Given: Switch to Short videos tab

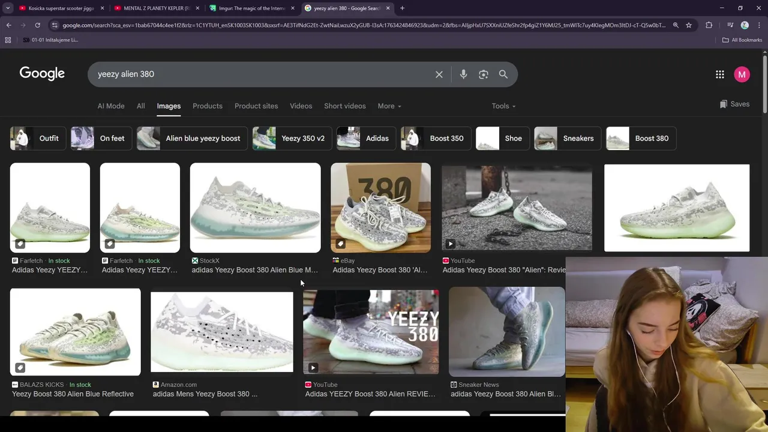Looking at the screenshot, I should 345,106.
